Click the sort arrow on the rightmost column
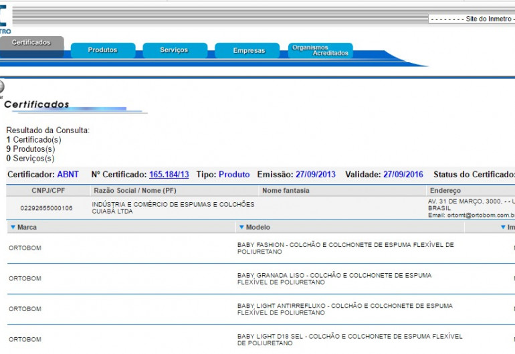The width and height of the screenshot is (515, 354). tap(504, 228)
